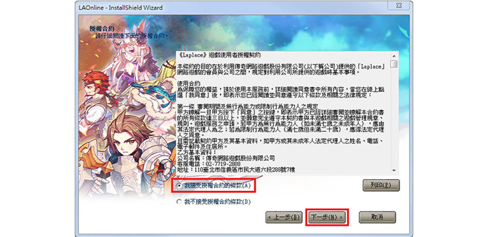Click the company address line in the agreement
Viewport: 488px width, 237px height.
pyautogui.click(x=236, y=169)
